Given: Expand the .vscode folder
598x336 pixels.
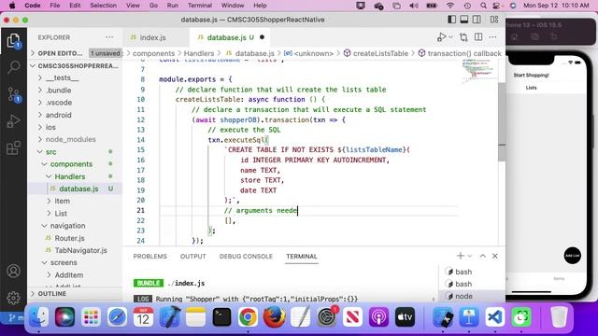Looking at the screenshot, I should click(x=58, y=103).
